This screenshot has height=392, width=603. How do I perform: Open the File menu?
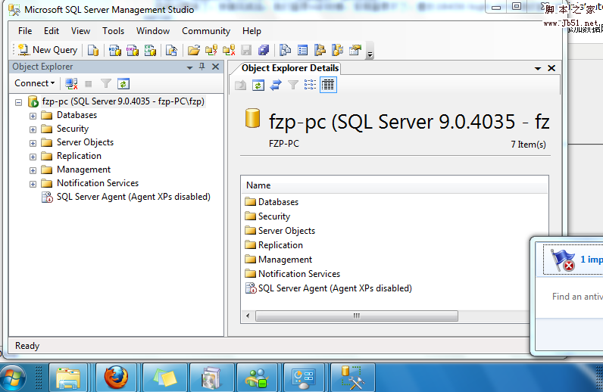pos(25,31)
